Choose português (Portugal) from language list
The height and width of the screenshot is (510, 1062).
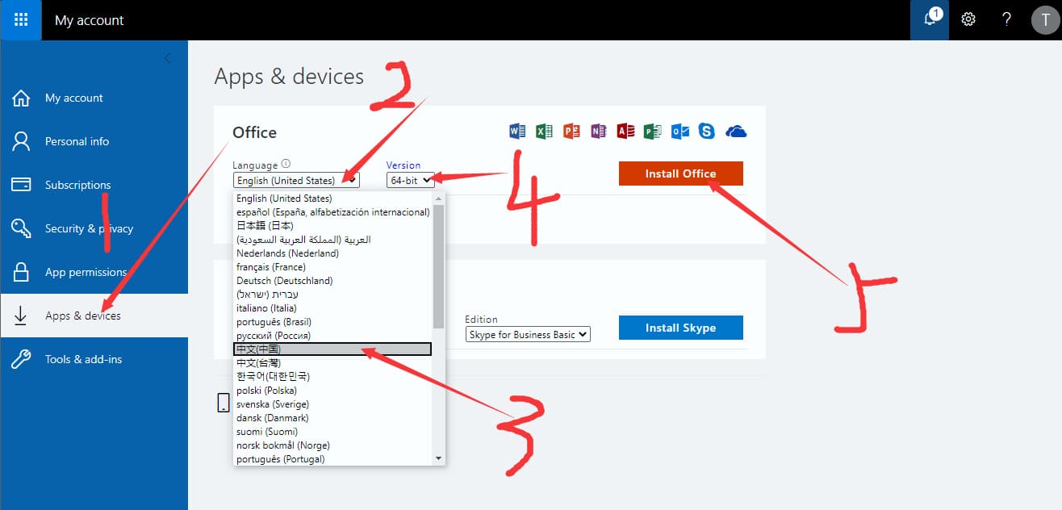[x=332, y=459]
